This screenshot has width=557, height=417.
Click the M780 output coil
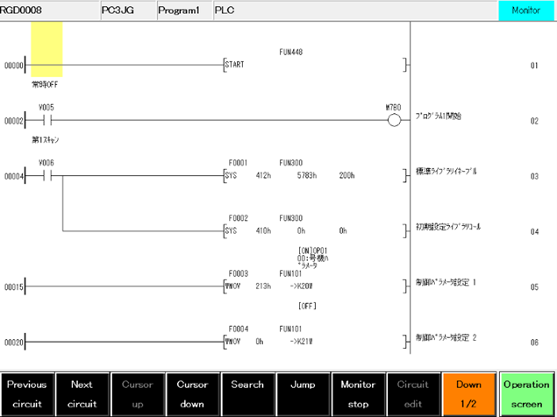pyautogui.click(x=394, y=121)
